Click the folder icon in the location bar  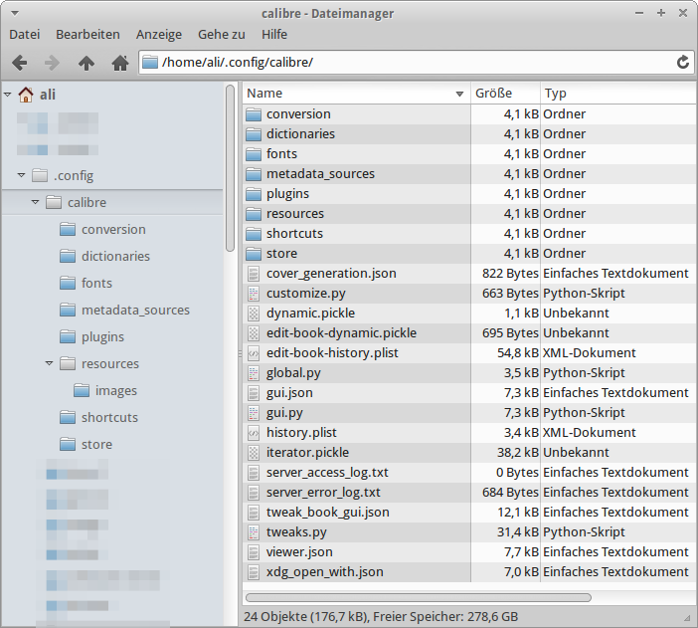click(x=150, y=62)
